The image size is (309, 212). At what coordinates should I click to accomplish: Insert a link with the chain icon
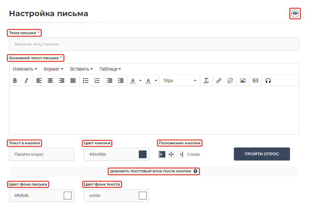pyautogui.click(x=219, y=81)
